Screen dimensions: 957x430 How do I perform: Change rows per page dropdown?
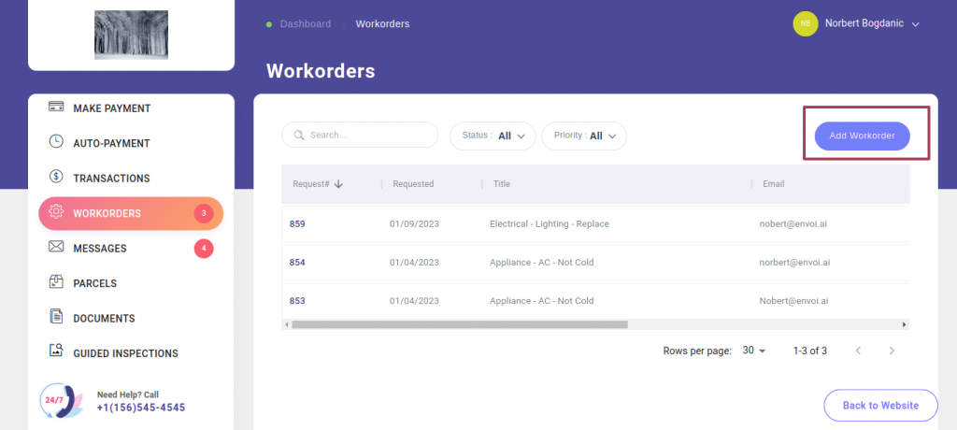(x=753, y=351)
